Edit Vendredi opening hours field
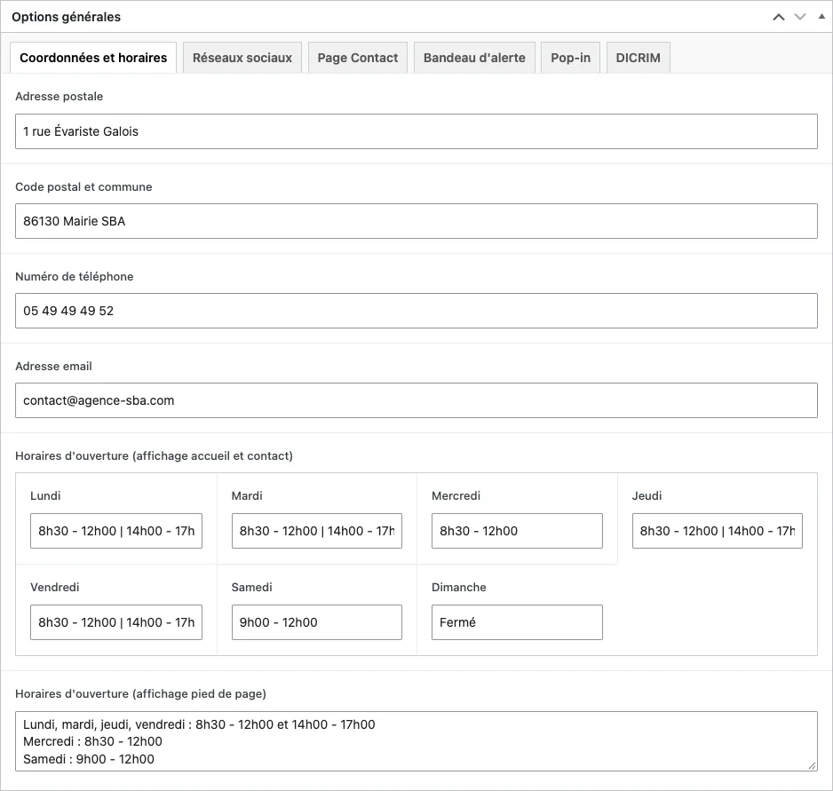This screenshot has width=833, height=791. pyautogui.click(x=116, y=622)
